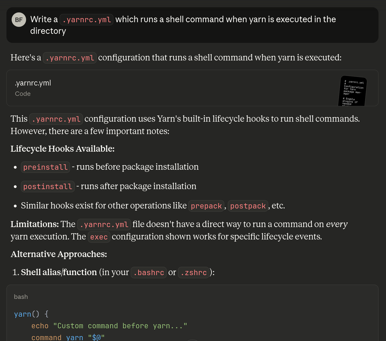Image resolution: width=386 pixels, height=341 pixels.
Task: Select the postpack code chip
Action: [248, 206]
